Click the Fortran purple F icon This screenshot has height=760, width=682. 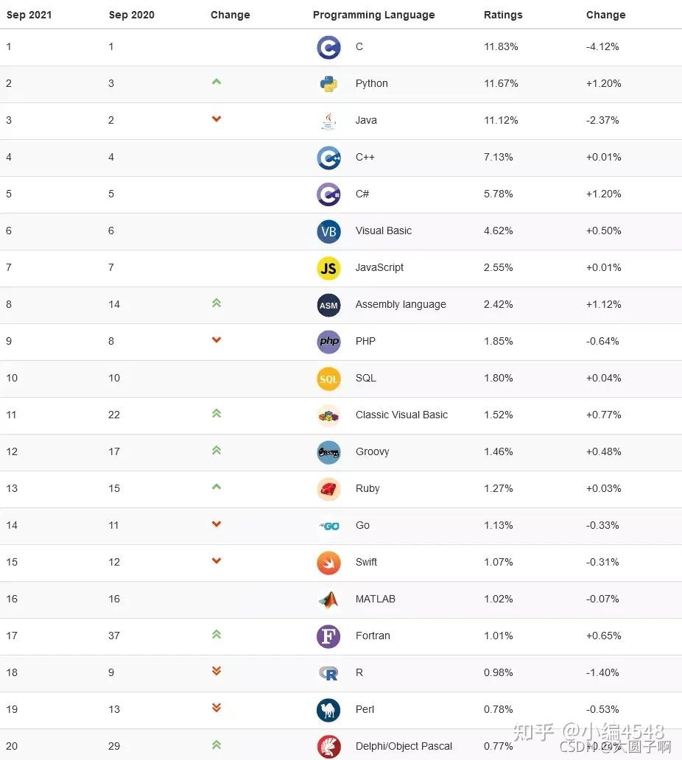[x=328, y=636]
